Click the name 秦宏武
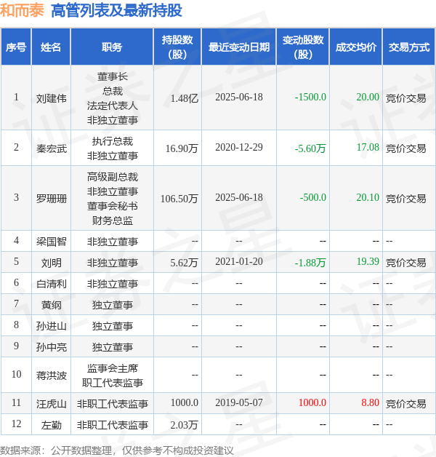436x457 pixels. click(x=51, y=148)
